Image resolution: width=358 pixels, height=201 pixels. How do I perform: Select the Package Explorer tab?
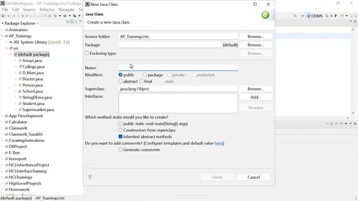coord(20,23)
